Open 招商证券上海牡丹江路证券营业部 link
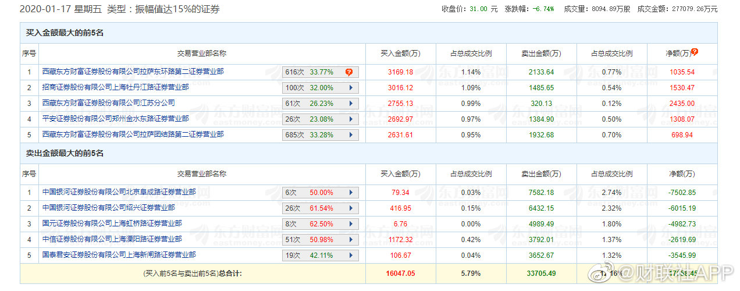 pos(115,87)
